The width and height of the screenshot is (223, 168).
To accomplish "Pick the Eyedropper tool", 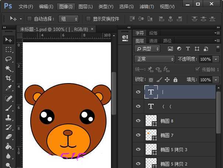I will click(8, 88).
